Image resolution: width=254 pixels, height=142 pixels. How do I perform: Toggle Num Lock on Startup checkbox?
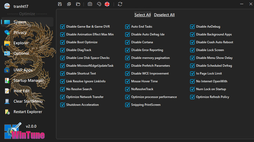[192, 89]
